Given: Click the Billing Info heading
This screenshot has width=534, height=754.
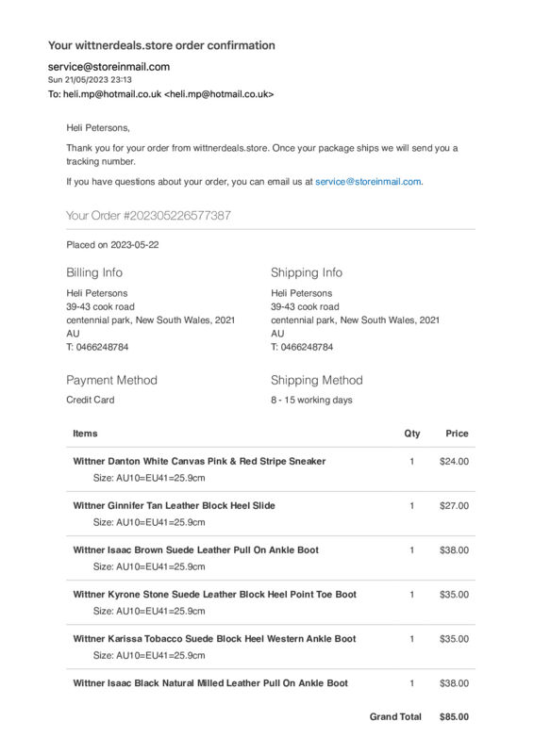Looking at the screenshot, I should click(x=94, y=272).
